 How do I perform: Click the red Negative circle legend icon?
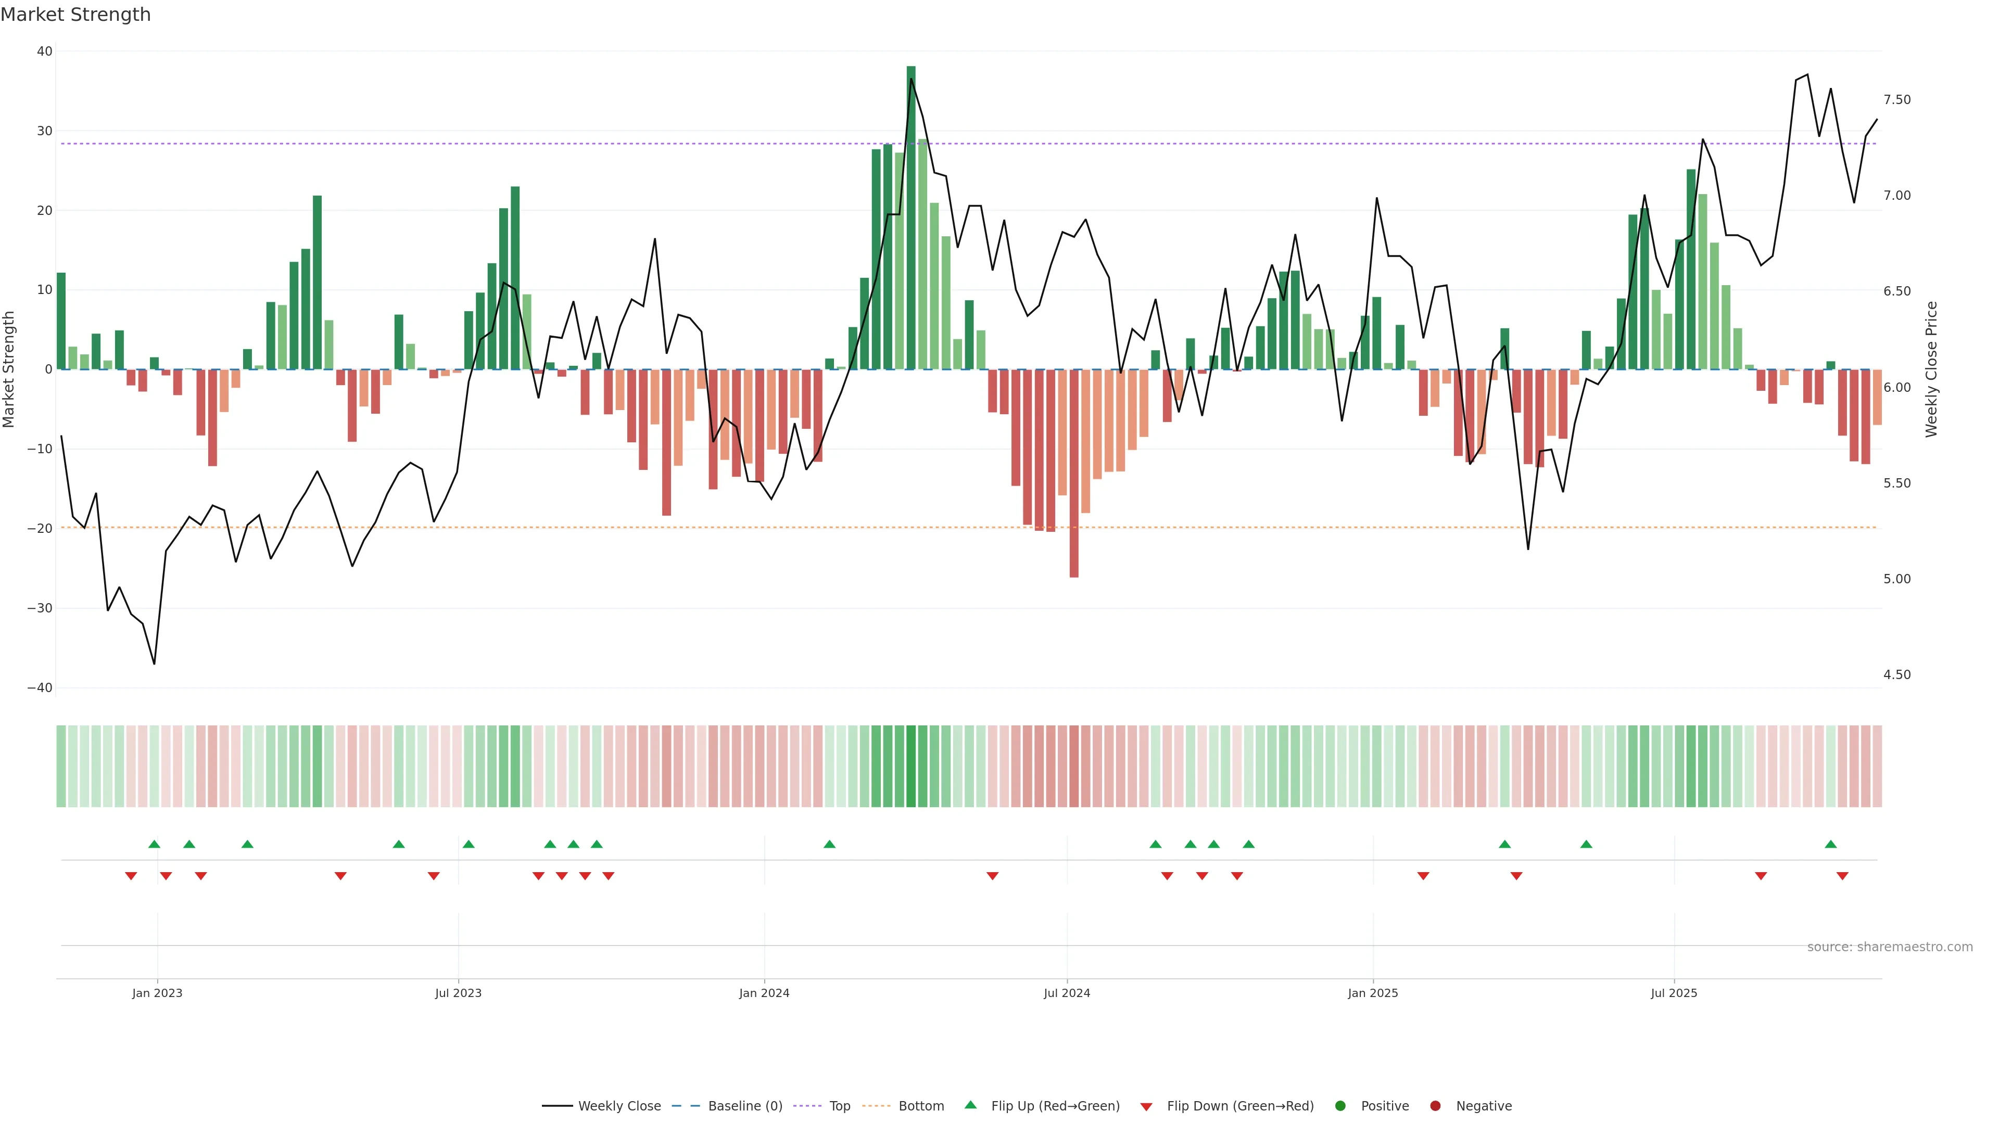click(1435, 1105)
